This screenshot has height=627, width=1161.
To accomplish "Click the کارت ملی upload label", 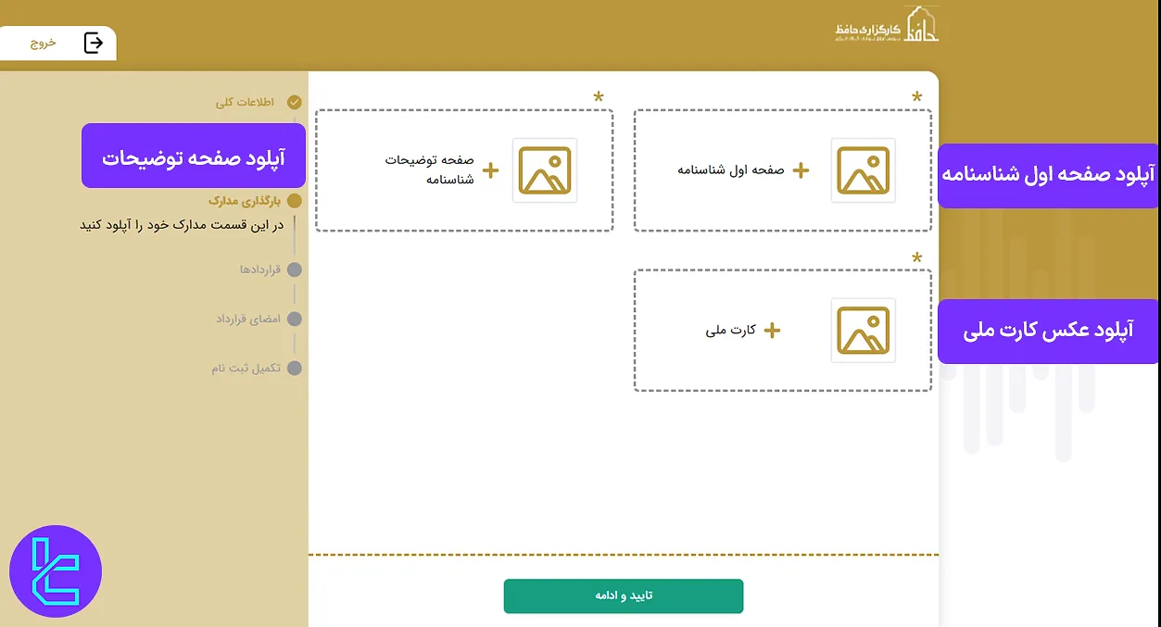I will click(731, 331).
